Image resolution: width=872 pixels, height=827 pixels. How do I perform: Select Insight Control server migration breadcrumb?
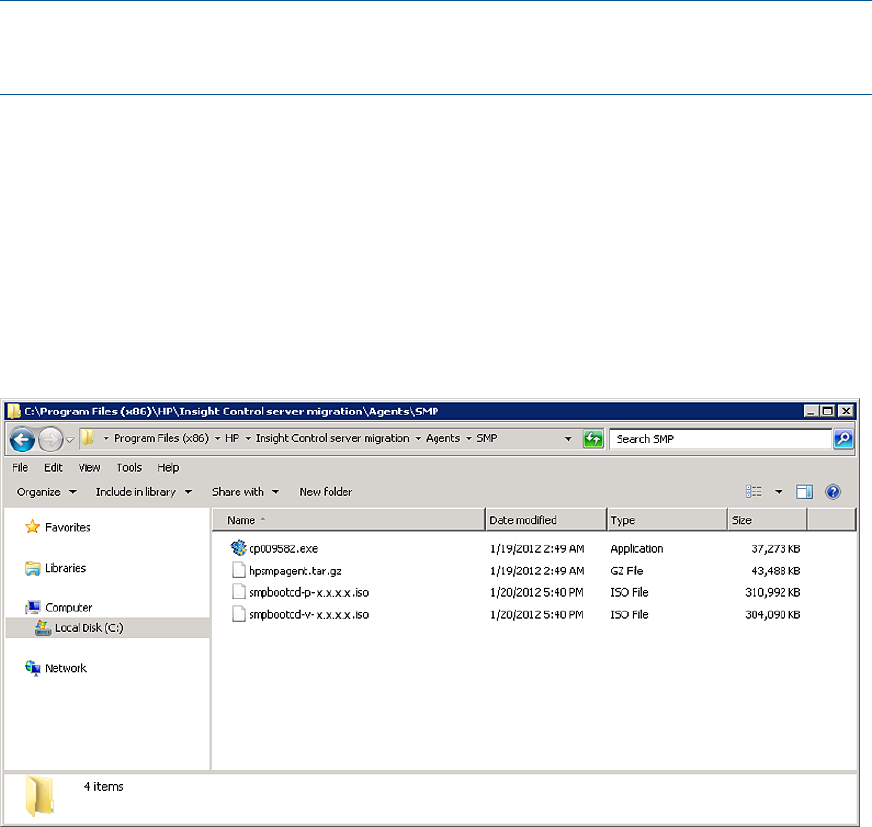(332, 438)
